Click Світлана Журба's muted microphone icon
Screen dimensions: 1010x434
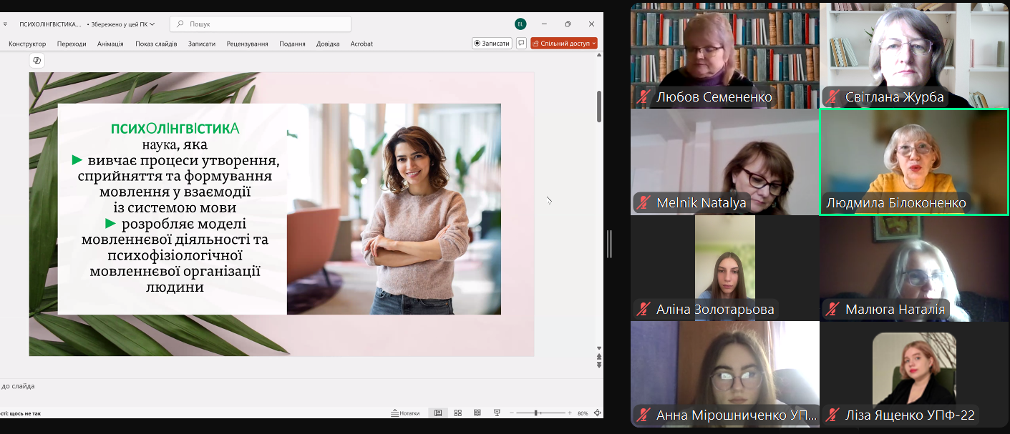[832, 97]
